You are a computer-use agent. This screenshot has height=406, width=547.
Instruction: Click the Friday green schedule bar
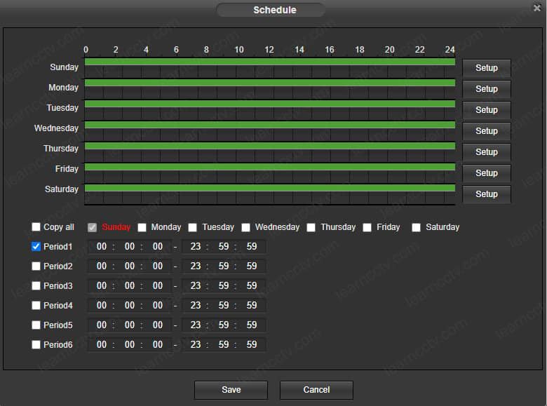pyautogui.click(x=270, y=167)
